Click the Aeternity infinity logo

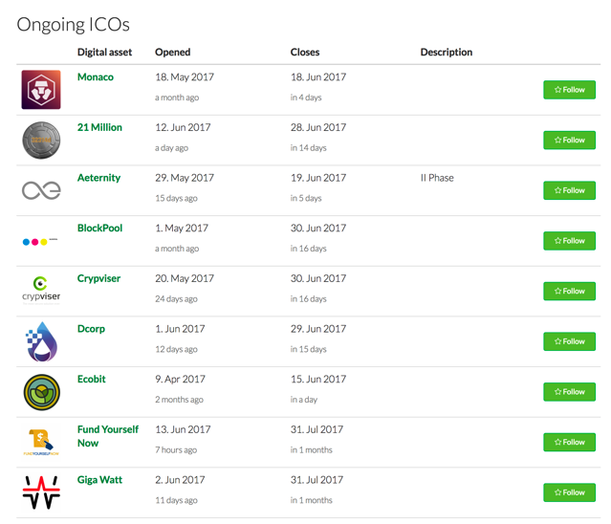coord(41,190)
